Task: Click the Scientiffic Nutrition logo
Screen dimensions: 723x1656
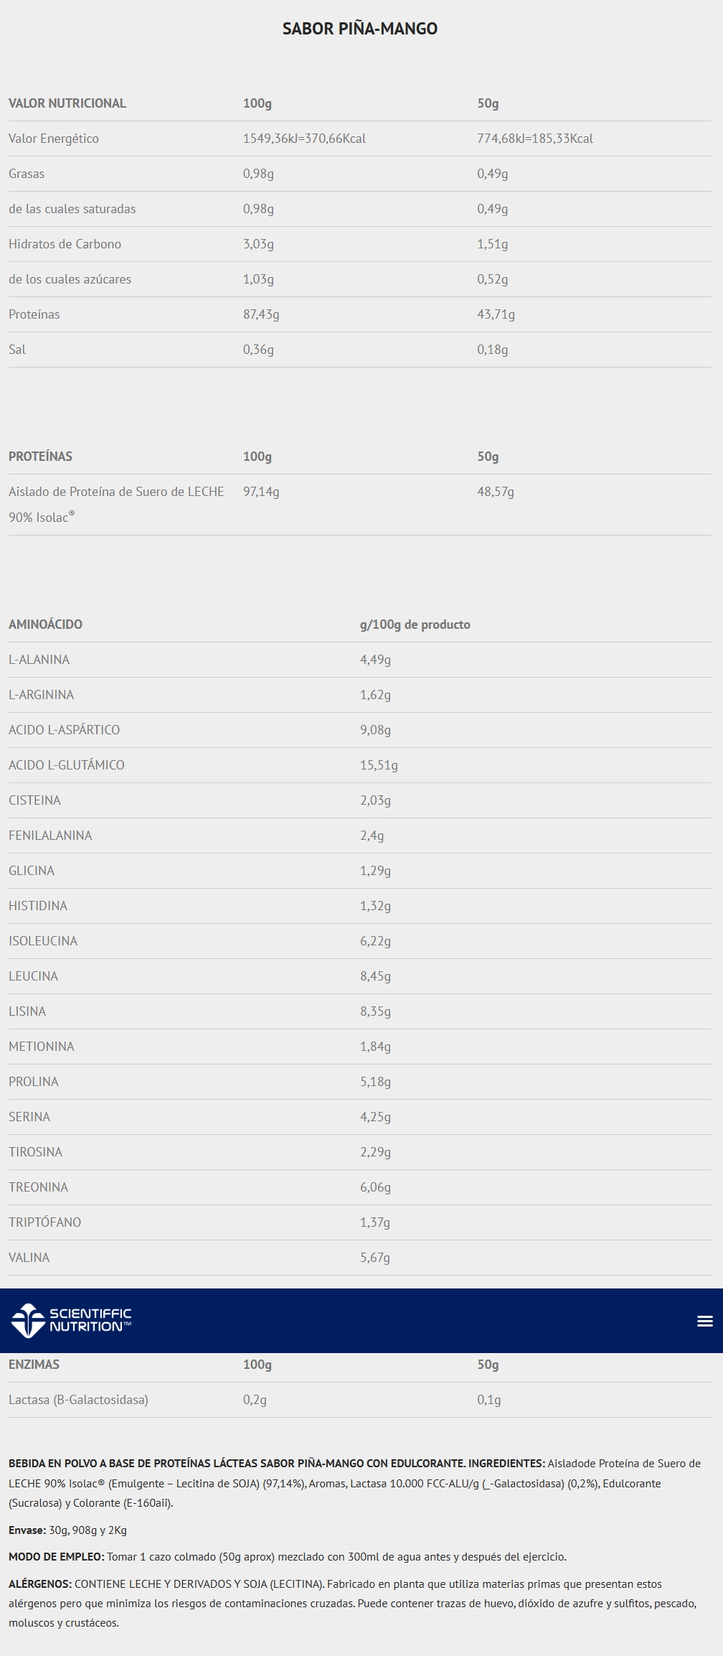Action: pyautogui.click(x=72, y=1321)
